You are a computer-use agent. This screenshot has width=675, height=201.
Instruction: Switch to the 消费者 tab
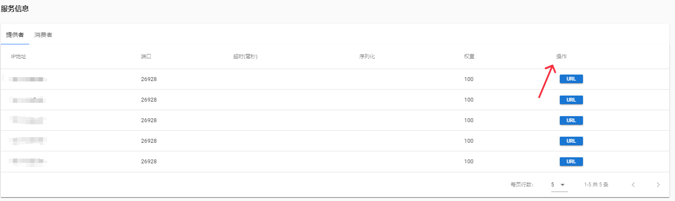[x=43, y=35]
